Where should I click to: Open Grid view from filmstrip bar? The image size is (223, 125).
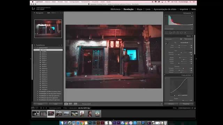[41, 108]
